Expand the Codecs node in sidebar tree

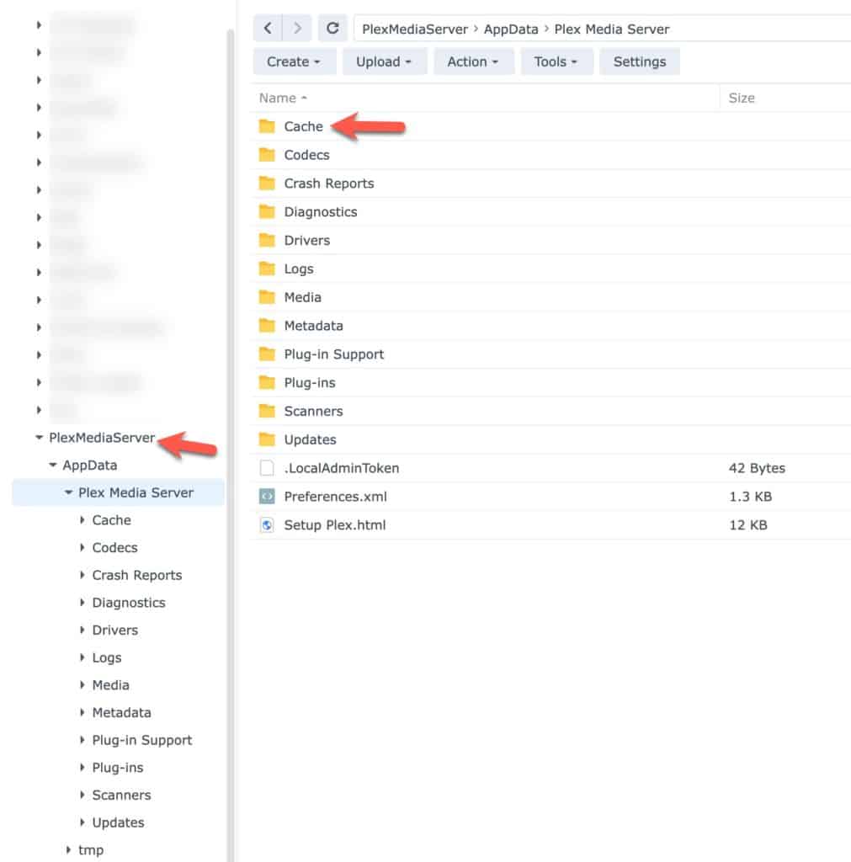(82, 547)
